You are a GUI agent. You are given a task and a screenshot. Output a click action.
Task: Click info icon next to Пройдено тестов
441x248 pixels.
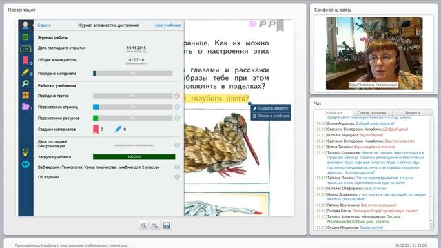click(x=177, y=96)
